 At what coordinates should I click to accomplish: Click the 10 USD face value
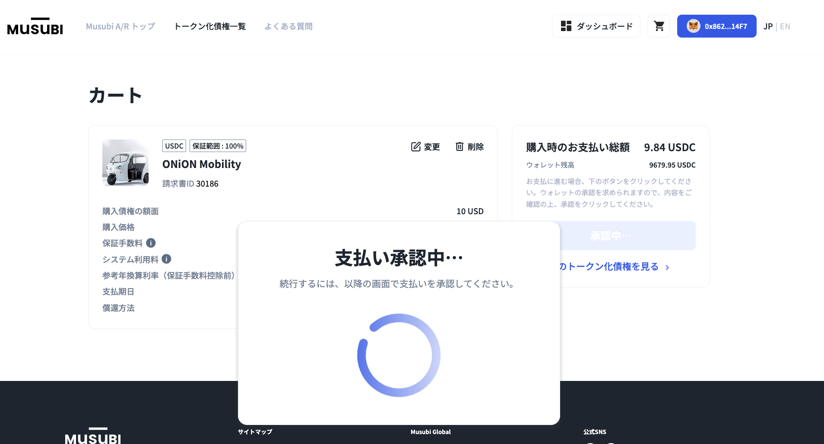470,211
